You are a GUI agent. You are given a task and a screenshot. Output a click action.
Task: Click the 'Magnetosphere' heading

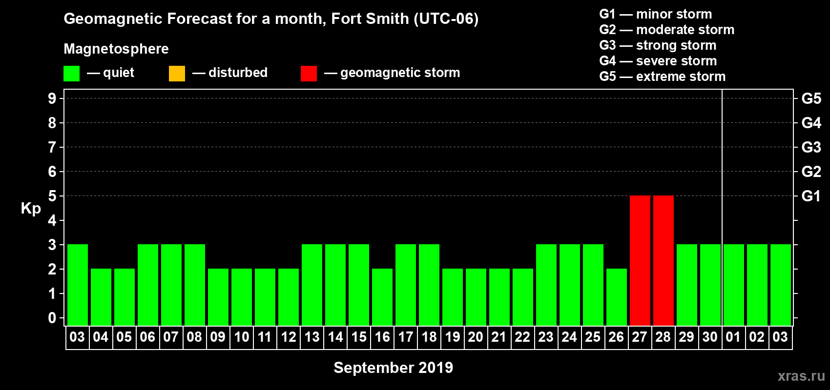[116, 49]
